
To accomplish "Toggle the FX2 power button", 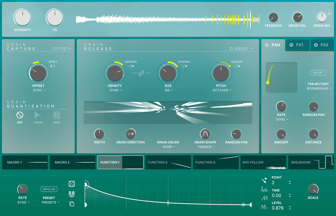I will pyautogui.click(x=316, y=45).
